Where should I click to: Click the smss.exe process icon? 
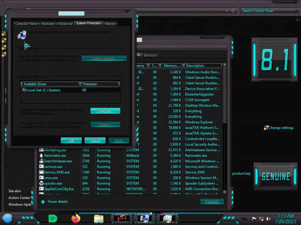click(x=41, y=178)
